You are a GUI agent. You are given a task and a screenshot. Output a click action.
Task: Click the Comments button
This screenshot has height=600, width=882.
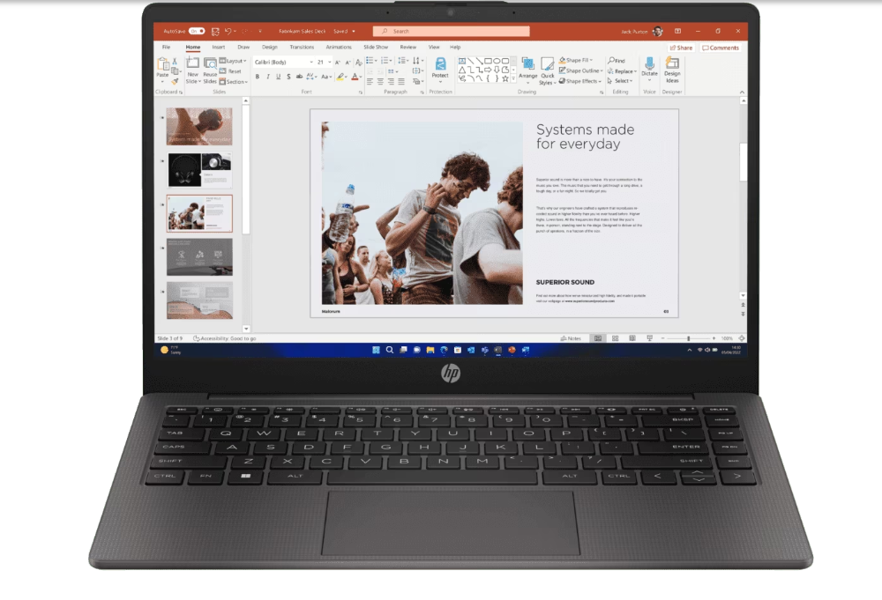721,48
